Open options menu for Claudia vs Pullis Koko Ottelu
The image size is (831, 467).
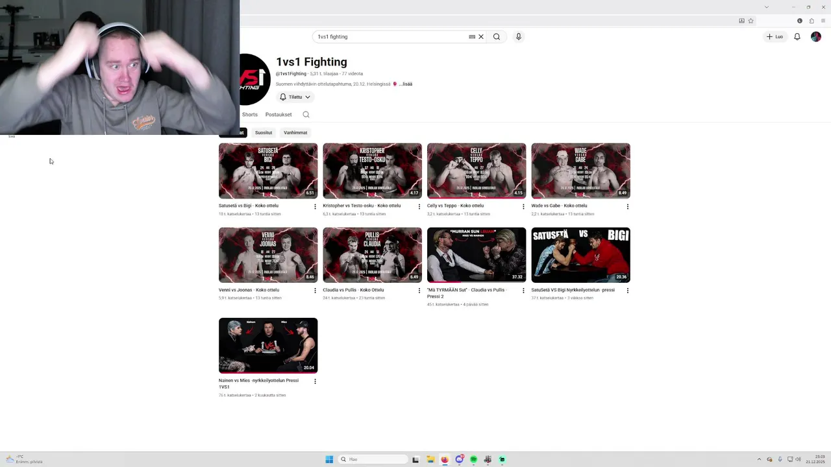tap(419, 291)
